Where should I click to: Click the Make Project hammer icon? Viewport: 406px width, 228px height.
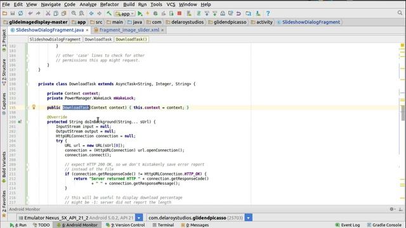point(109,13)
